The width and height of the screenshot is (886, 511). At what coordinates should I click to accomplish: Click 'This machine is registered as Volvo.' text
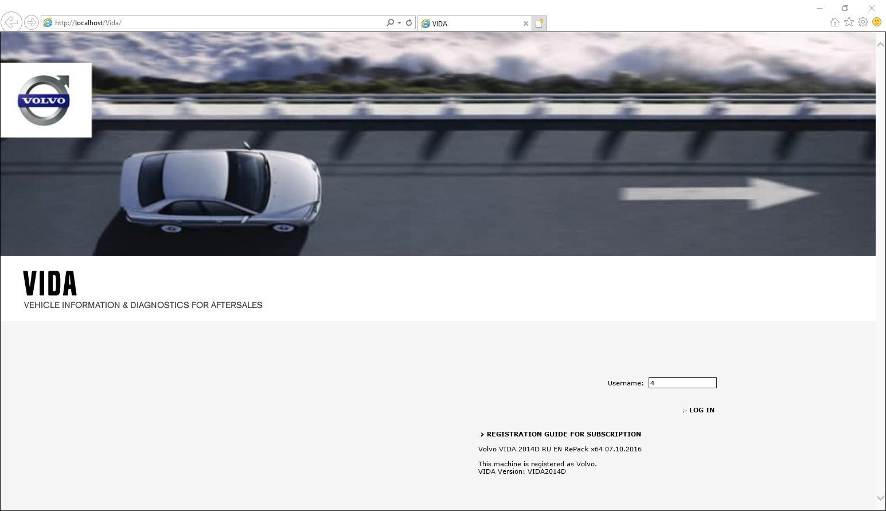pos(537,464)
